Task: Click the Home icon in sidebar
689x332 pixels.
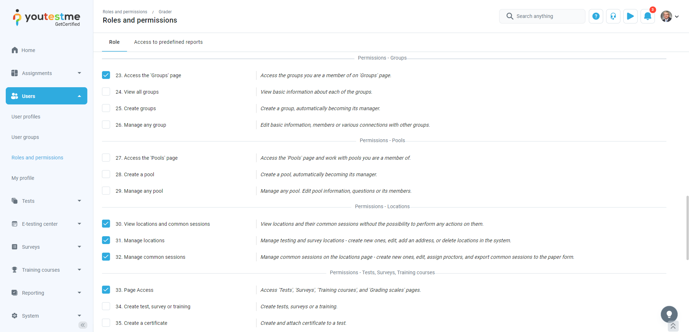Action: [x=15, y=50]
